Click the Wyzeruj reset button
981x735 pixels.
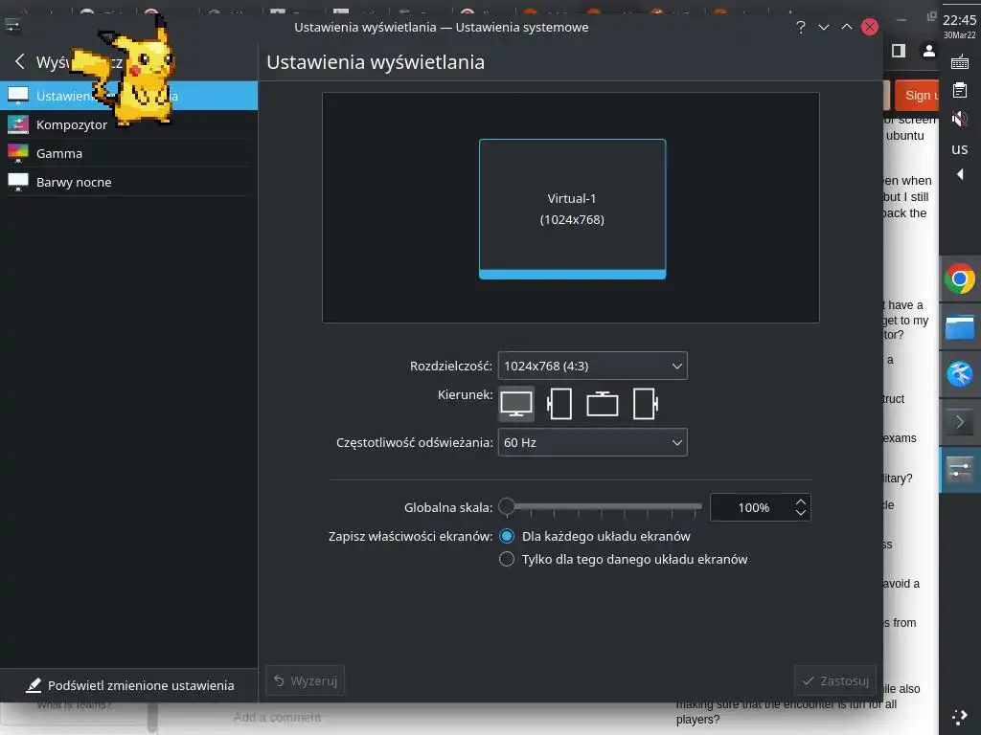click(306, 680)
